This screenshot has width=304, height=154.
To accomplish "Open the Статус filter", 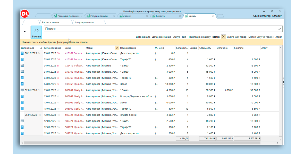I will point(176,37).
